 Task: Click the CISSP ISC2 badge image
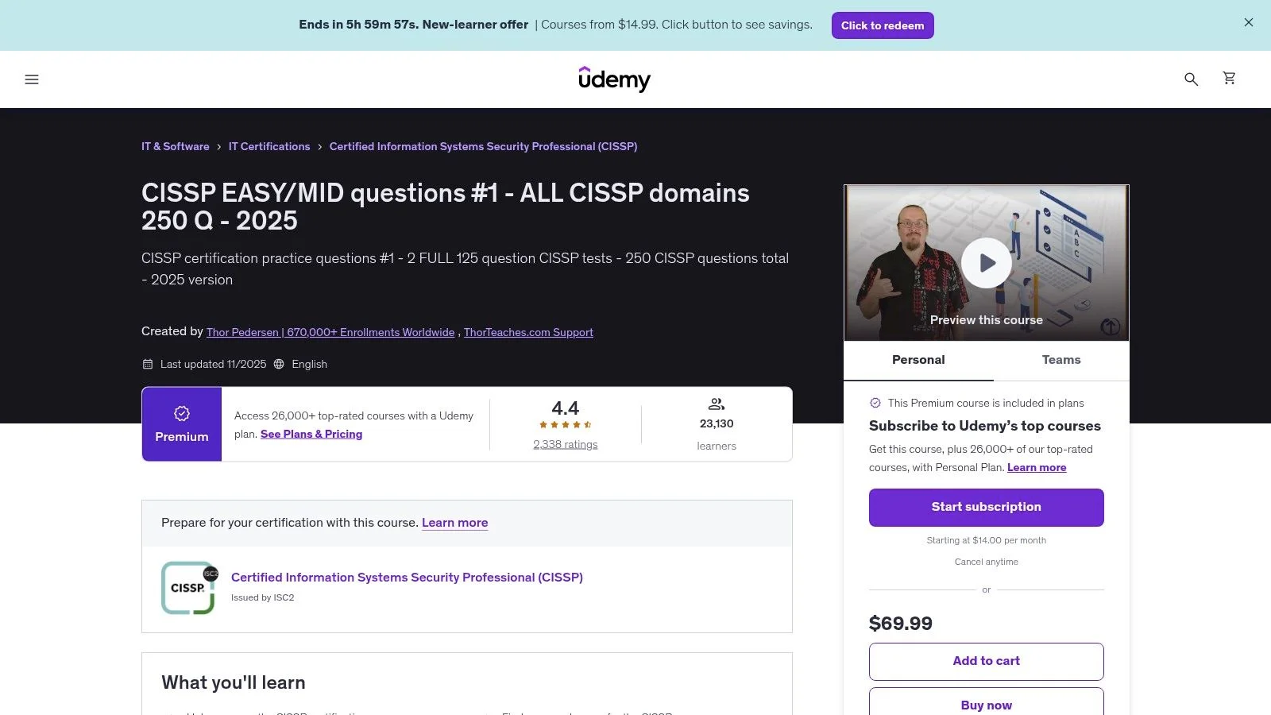pos(189,588)
